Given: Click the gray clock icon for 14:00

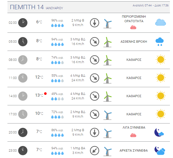Looking at the screenshot, I should [x=23, y=96].
